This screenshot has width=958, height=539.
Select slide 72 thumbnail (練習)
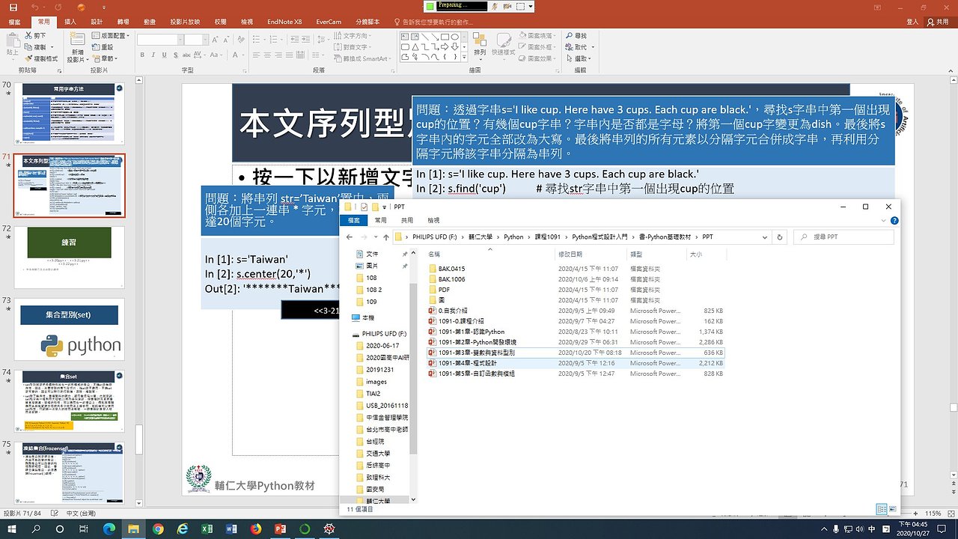(69, 257)
